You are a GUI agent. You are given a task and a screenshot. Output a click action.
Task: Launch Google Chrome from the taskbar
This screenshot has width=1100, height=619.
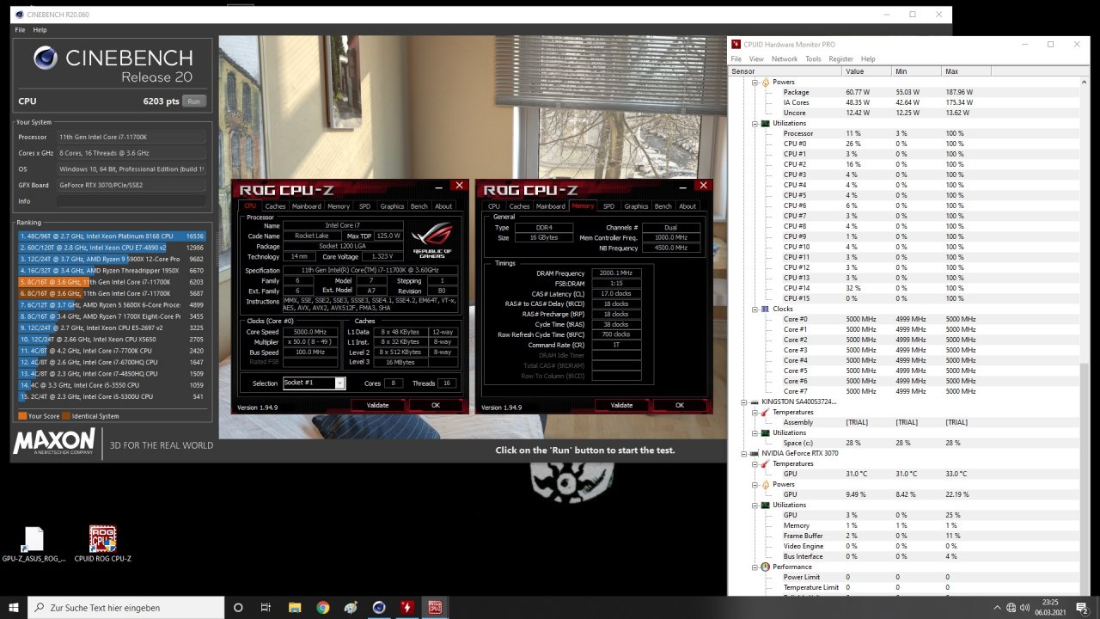pos(322,607)
